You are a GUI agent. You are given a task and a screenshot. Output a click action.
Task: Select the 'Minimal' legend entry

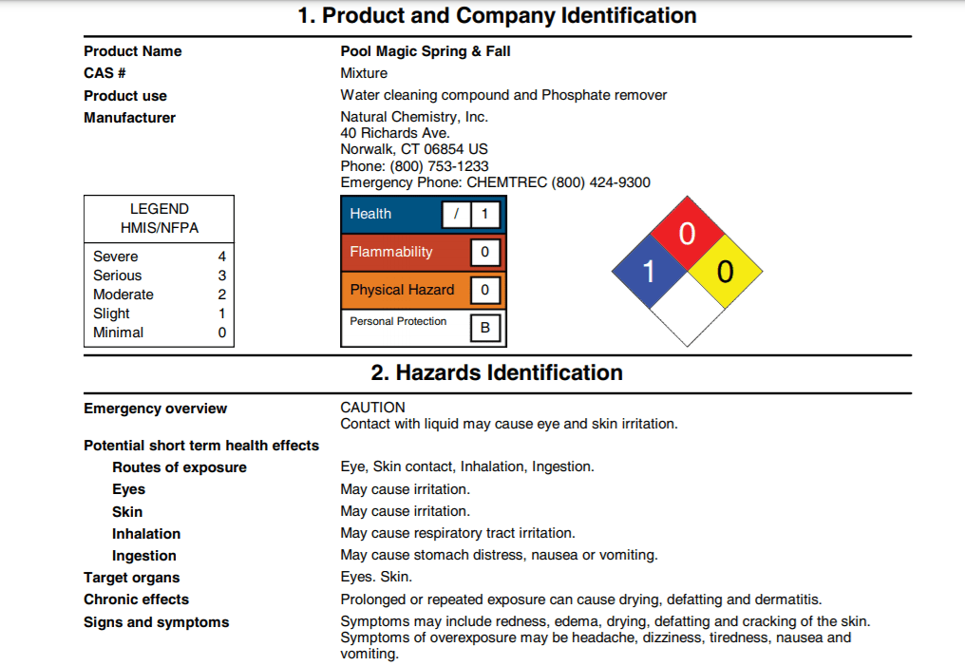tap(118, 333)
